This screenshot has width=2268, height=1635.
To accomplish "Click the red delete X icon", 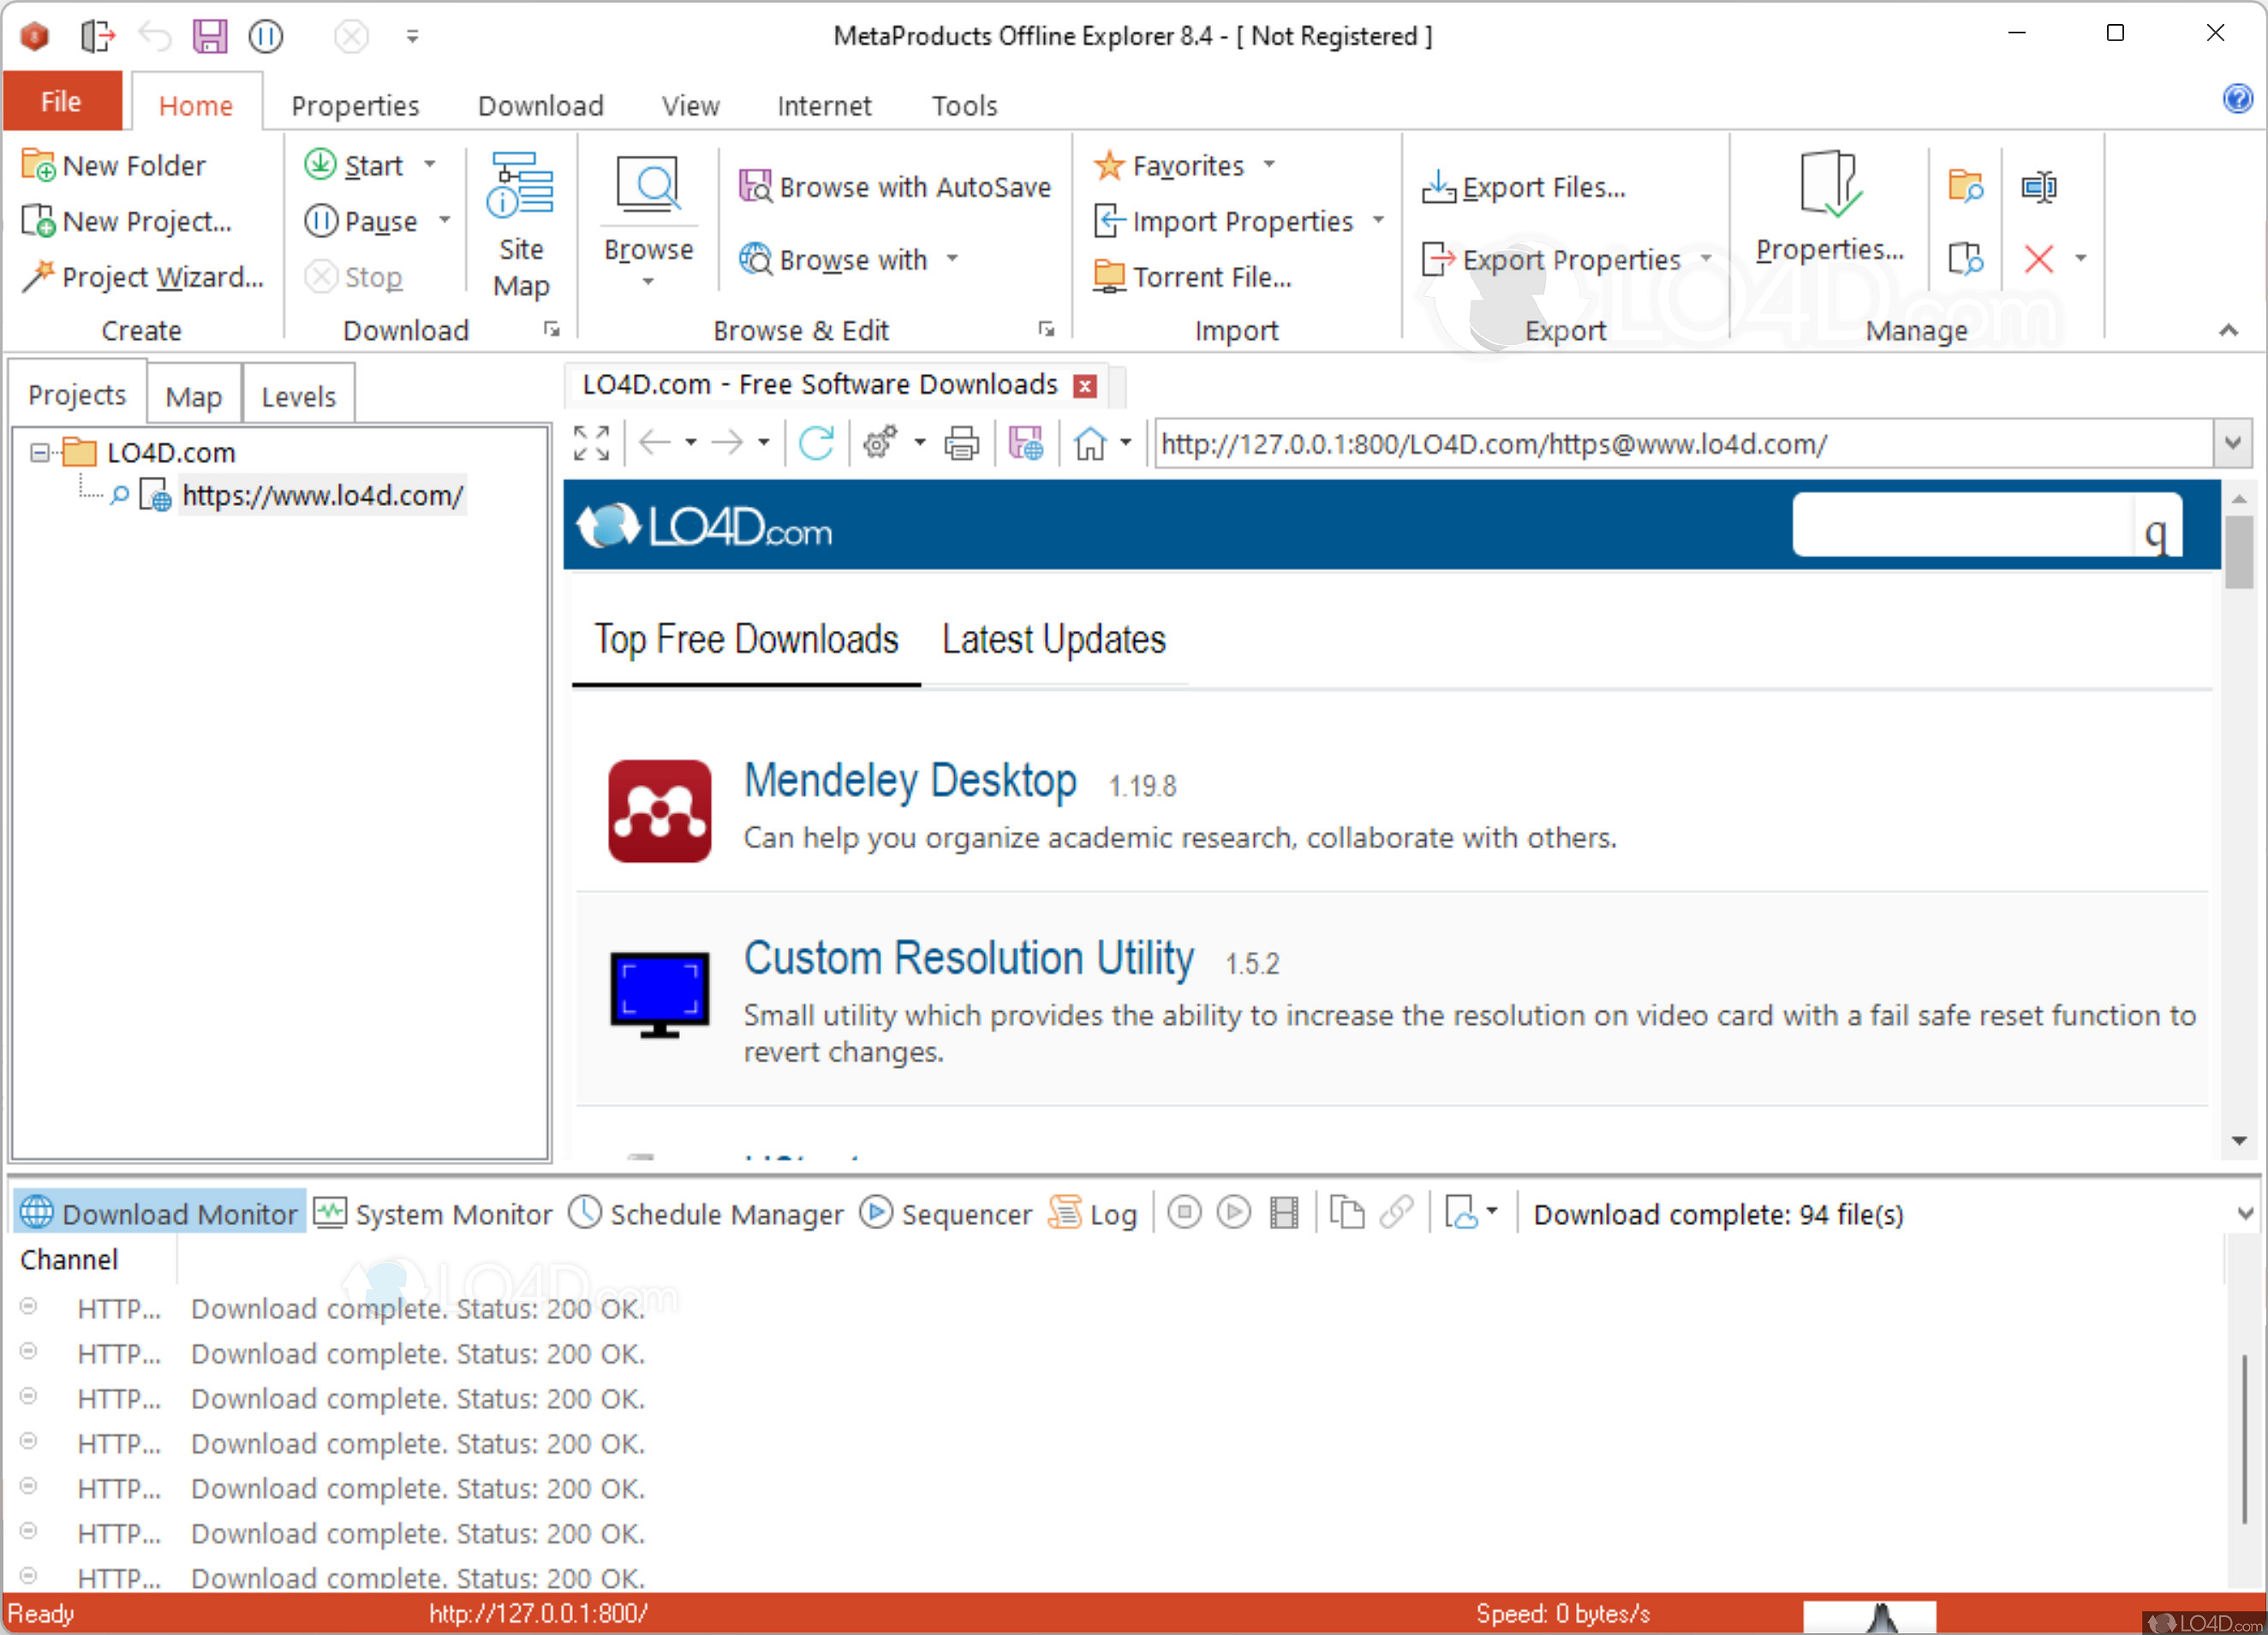I will [2038, 259].
